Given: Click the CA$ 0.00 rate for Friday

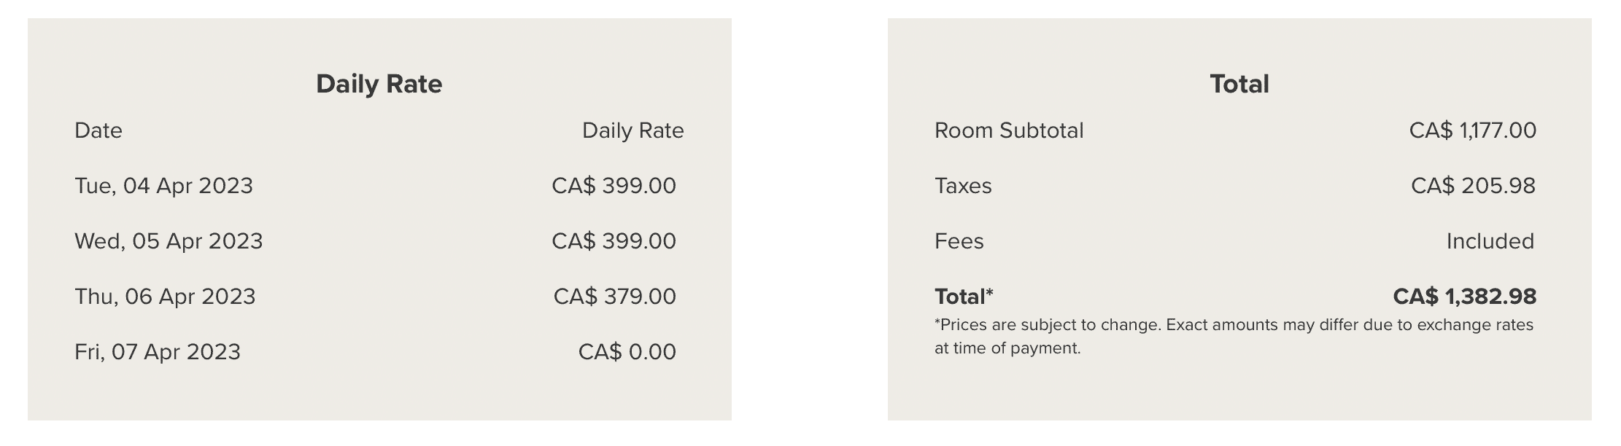Looking at the screenshot, I should click(x=627, y=352).
